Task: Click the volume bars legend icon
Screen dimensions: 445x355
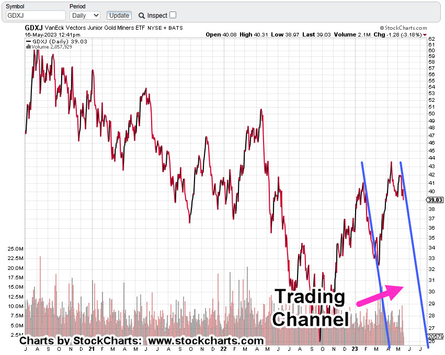Action: tap(28, 46)
